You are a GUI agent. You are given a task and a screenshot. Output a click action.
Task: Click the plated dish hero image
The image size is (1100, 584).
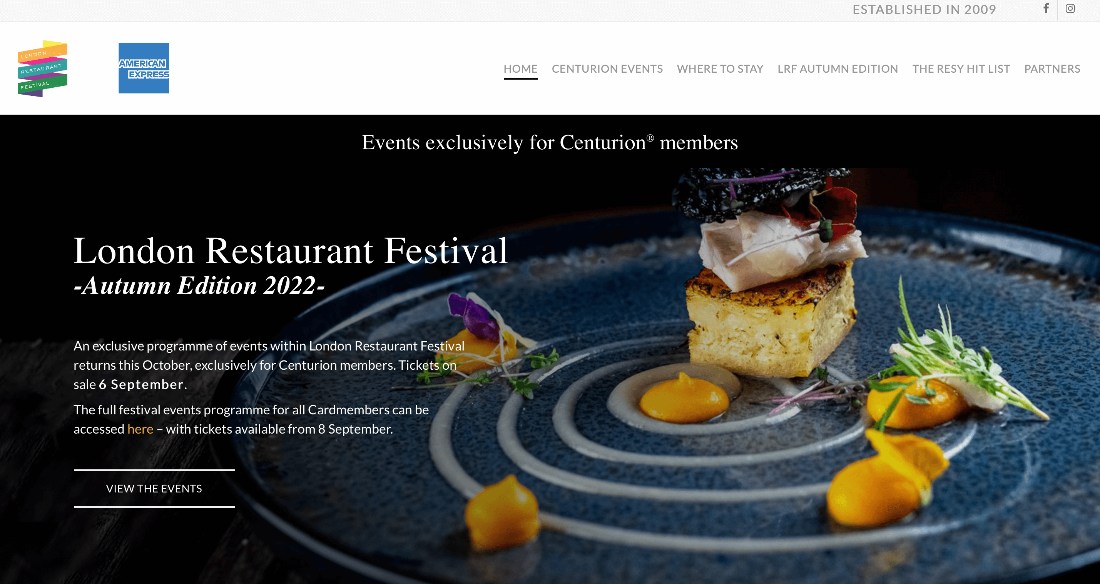click(769, 375)
